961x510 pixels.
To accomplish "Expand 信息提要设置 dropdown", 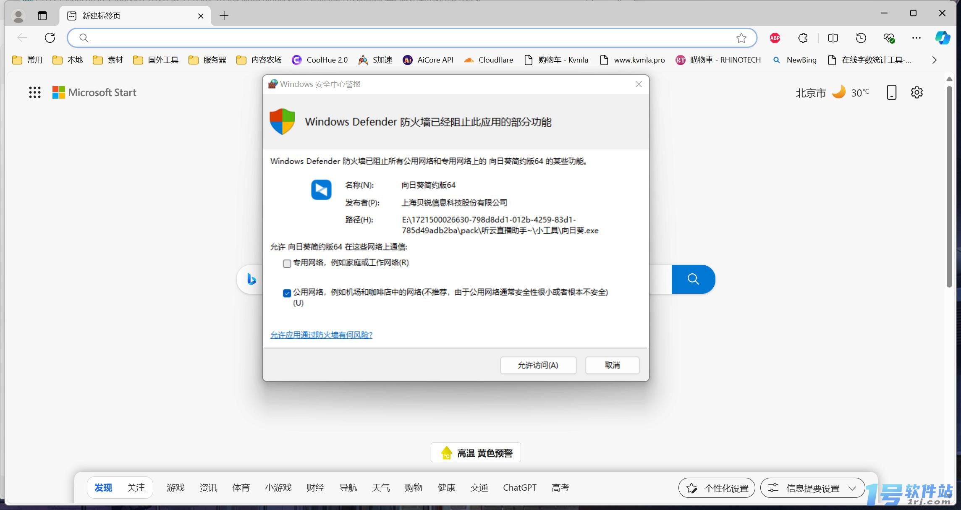I will [x=813, y=488].
